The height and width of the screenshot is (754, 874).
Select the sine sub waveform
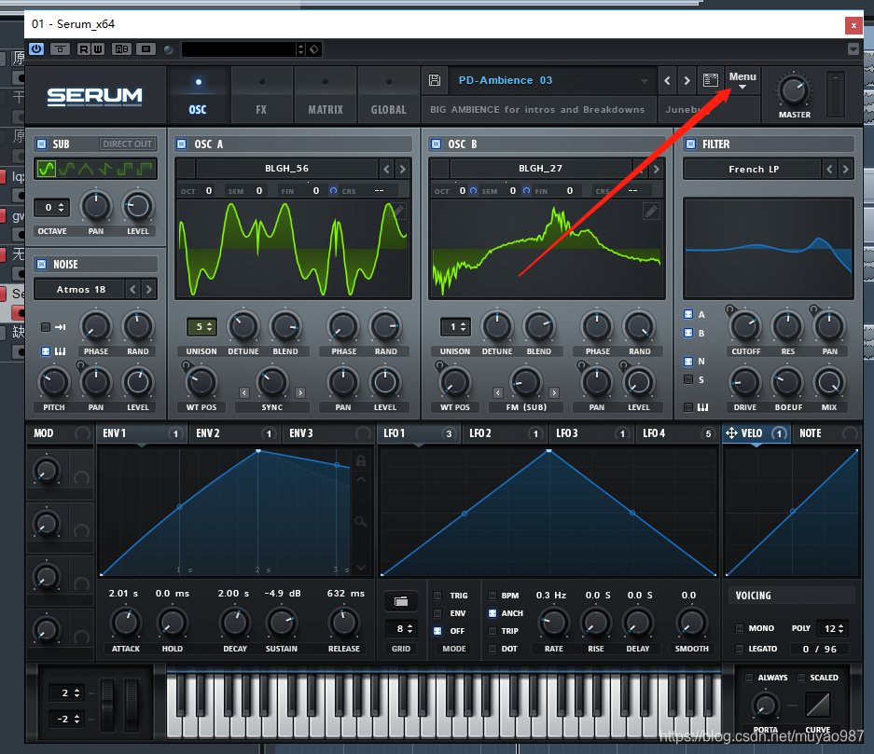click(47, 168)
